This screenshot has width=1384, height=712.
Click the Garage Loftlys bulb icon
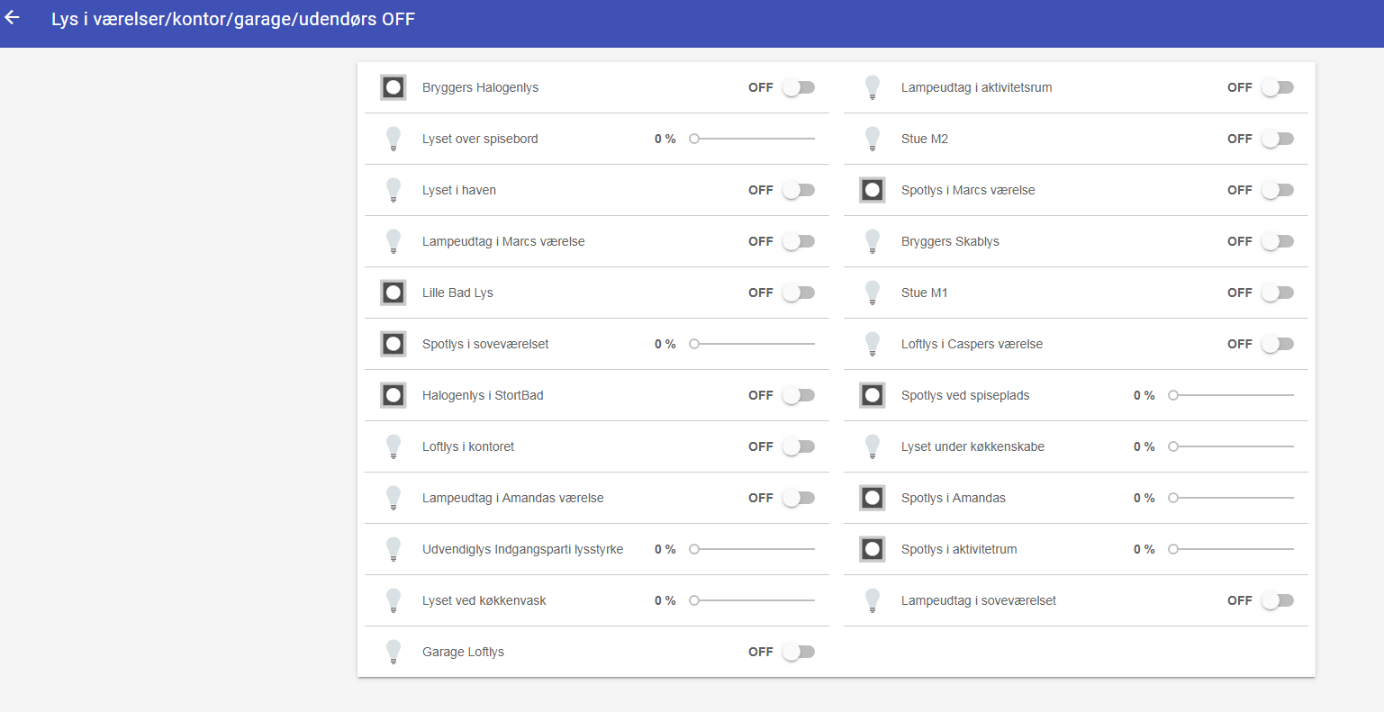[x=393, y=652]
